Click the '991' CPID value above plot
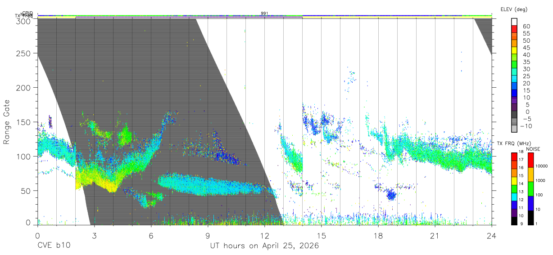This screenshot has height=255, width=553. (x=264, y=13)
